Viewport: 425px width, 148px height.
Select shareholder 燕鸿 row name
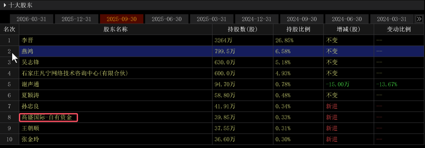(x=27, y=51)
